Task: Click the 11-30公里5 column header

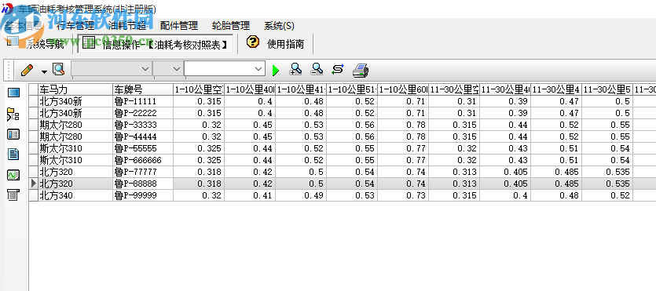Action: coord(607,89)
